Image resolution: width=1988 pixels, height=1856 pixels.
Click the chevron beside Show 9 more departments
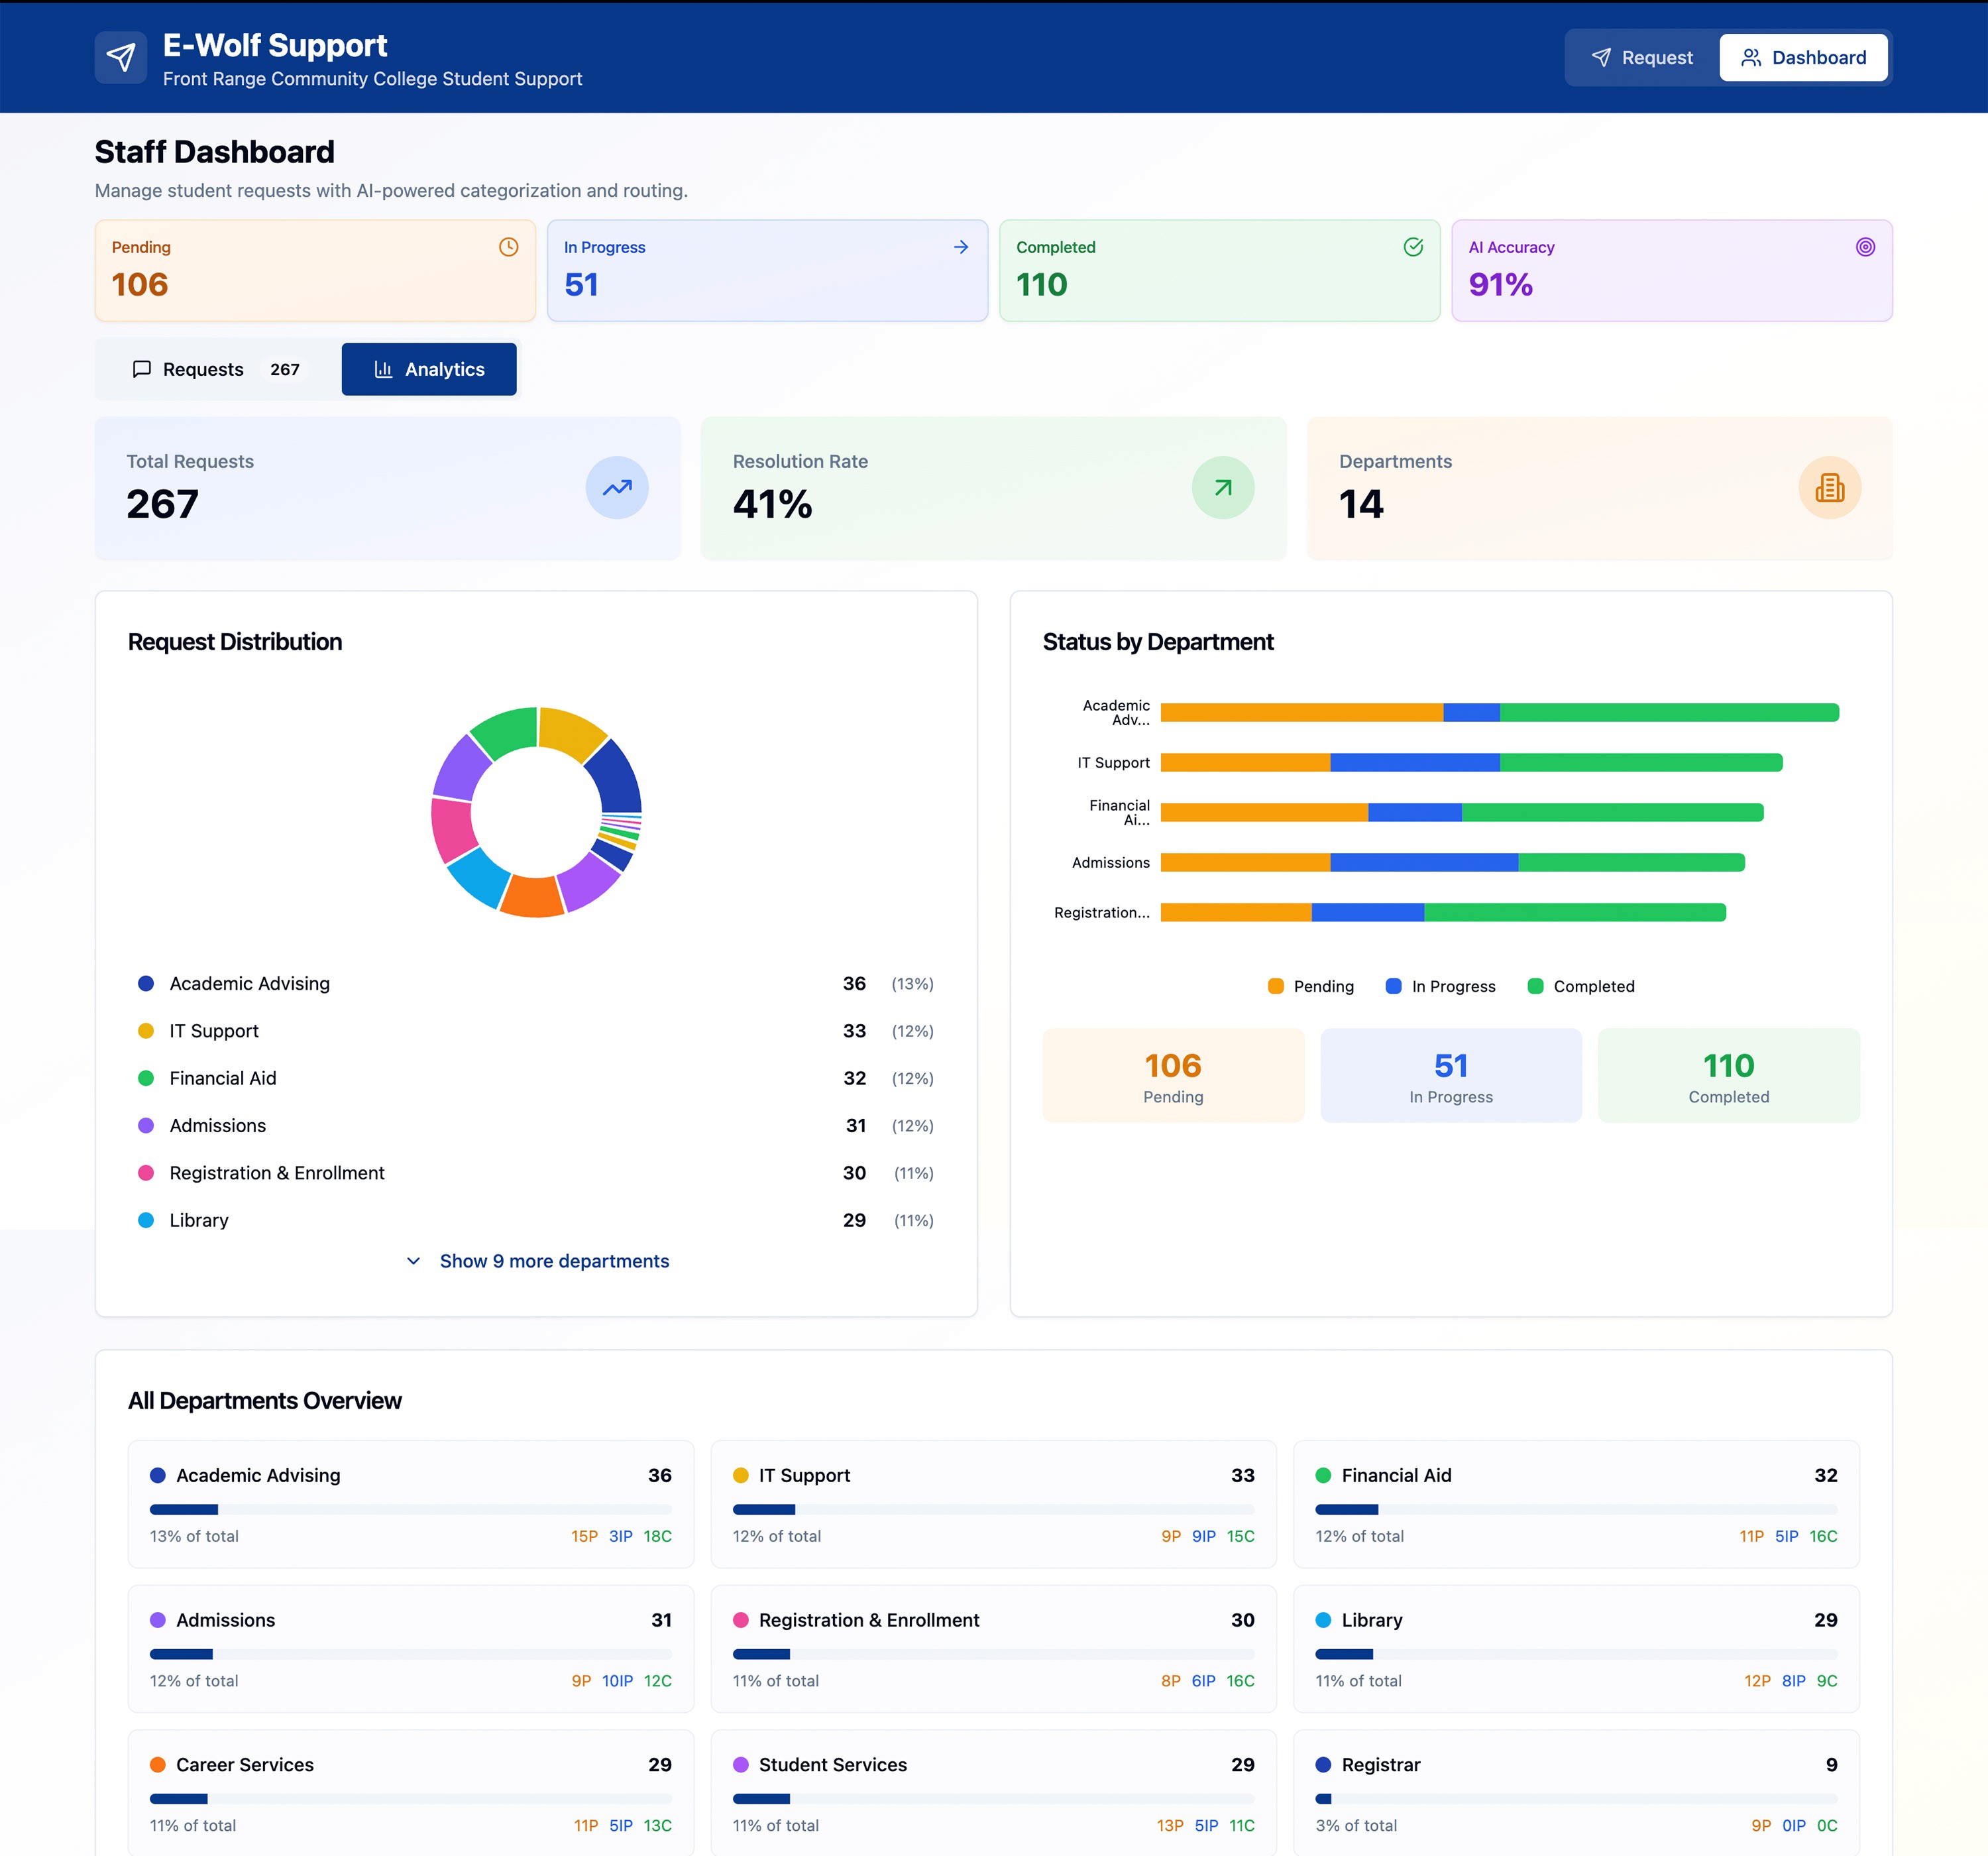click(413, 1261)
